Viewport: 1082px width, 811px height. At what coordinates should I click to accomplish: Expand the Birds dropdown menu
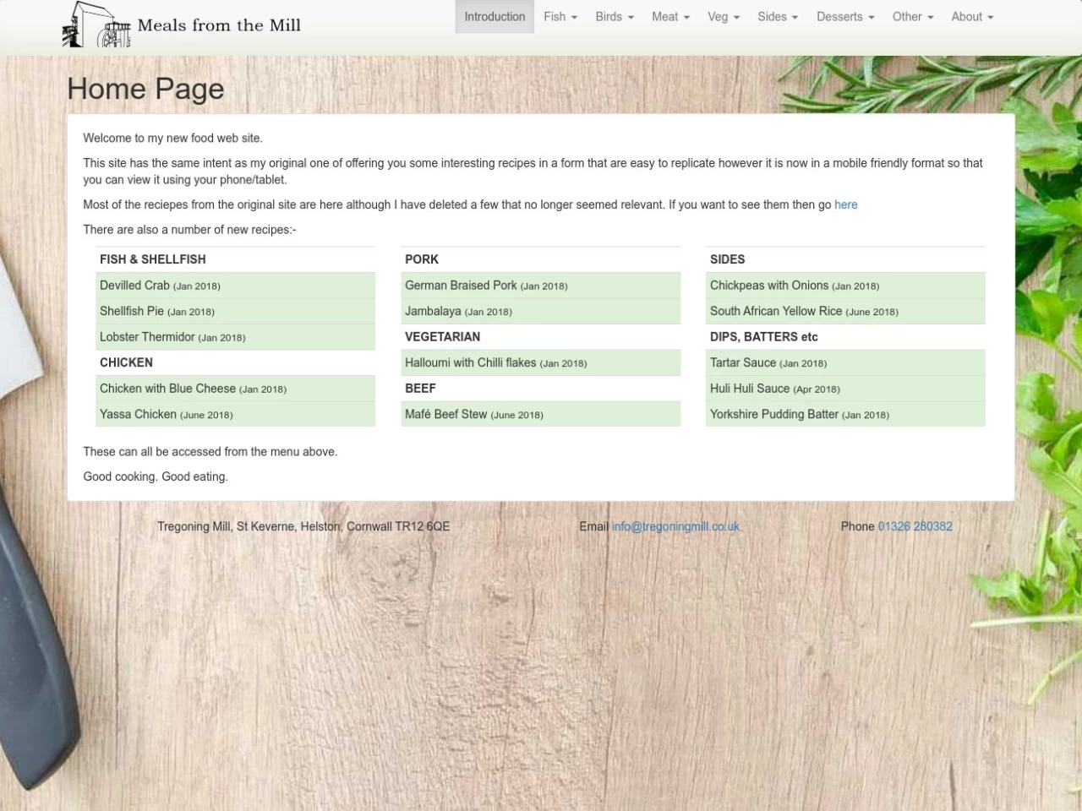pyautogui.click(x=615, y=17)
